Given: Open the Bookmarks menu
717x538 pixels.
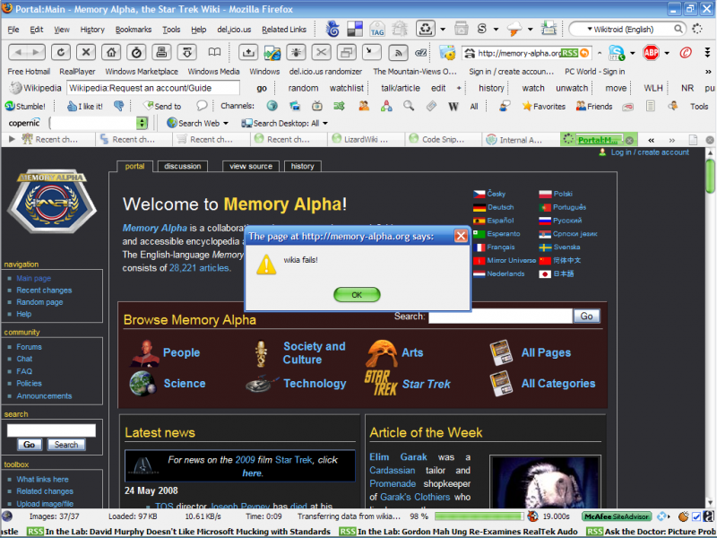Looking at the screenshot, I should pos(133,30).
